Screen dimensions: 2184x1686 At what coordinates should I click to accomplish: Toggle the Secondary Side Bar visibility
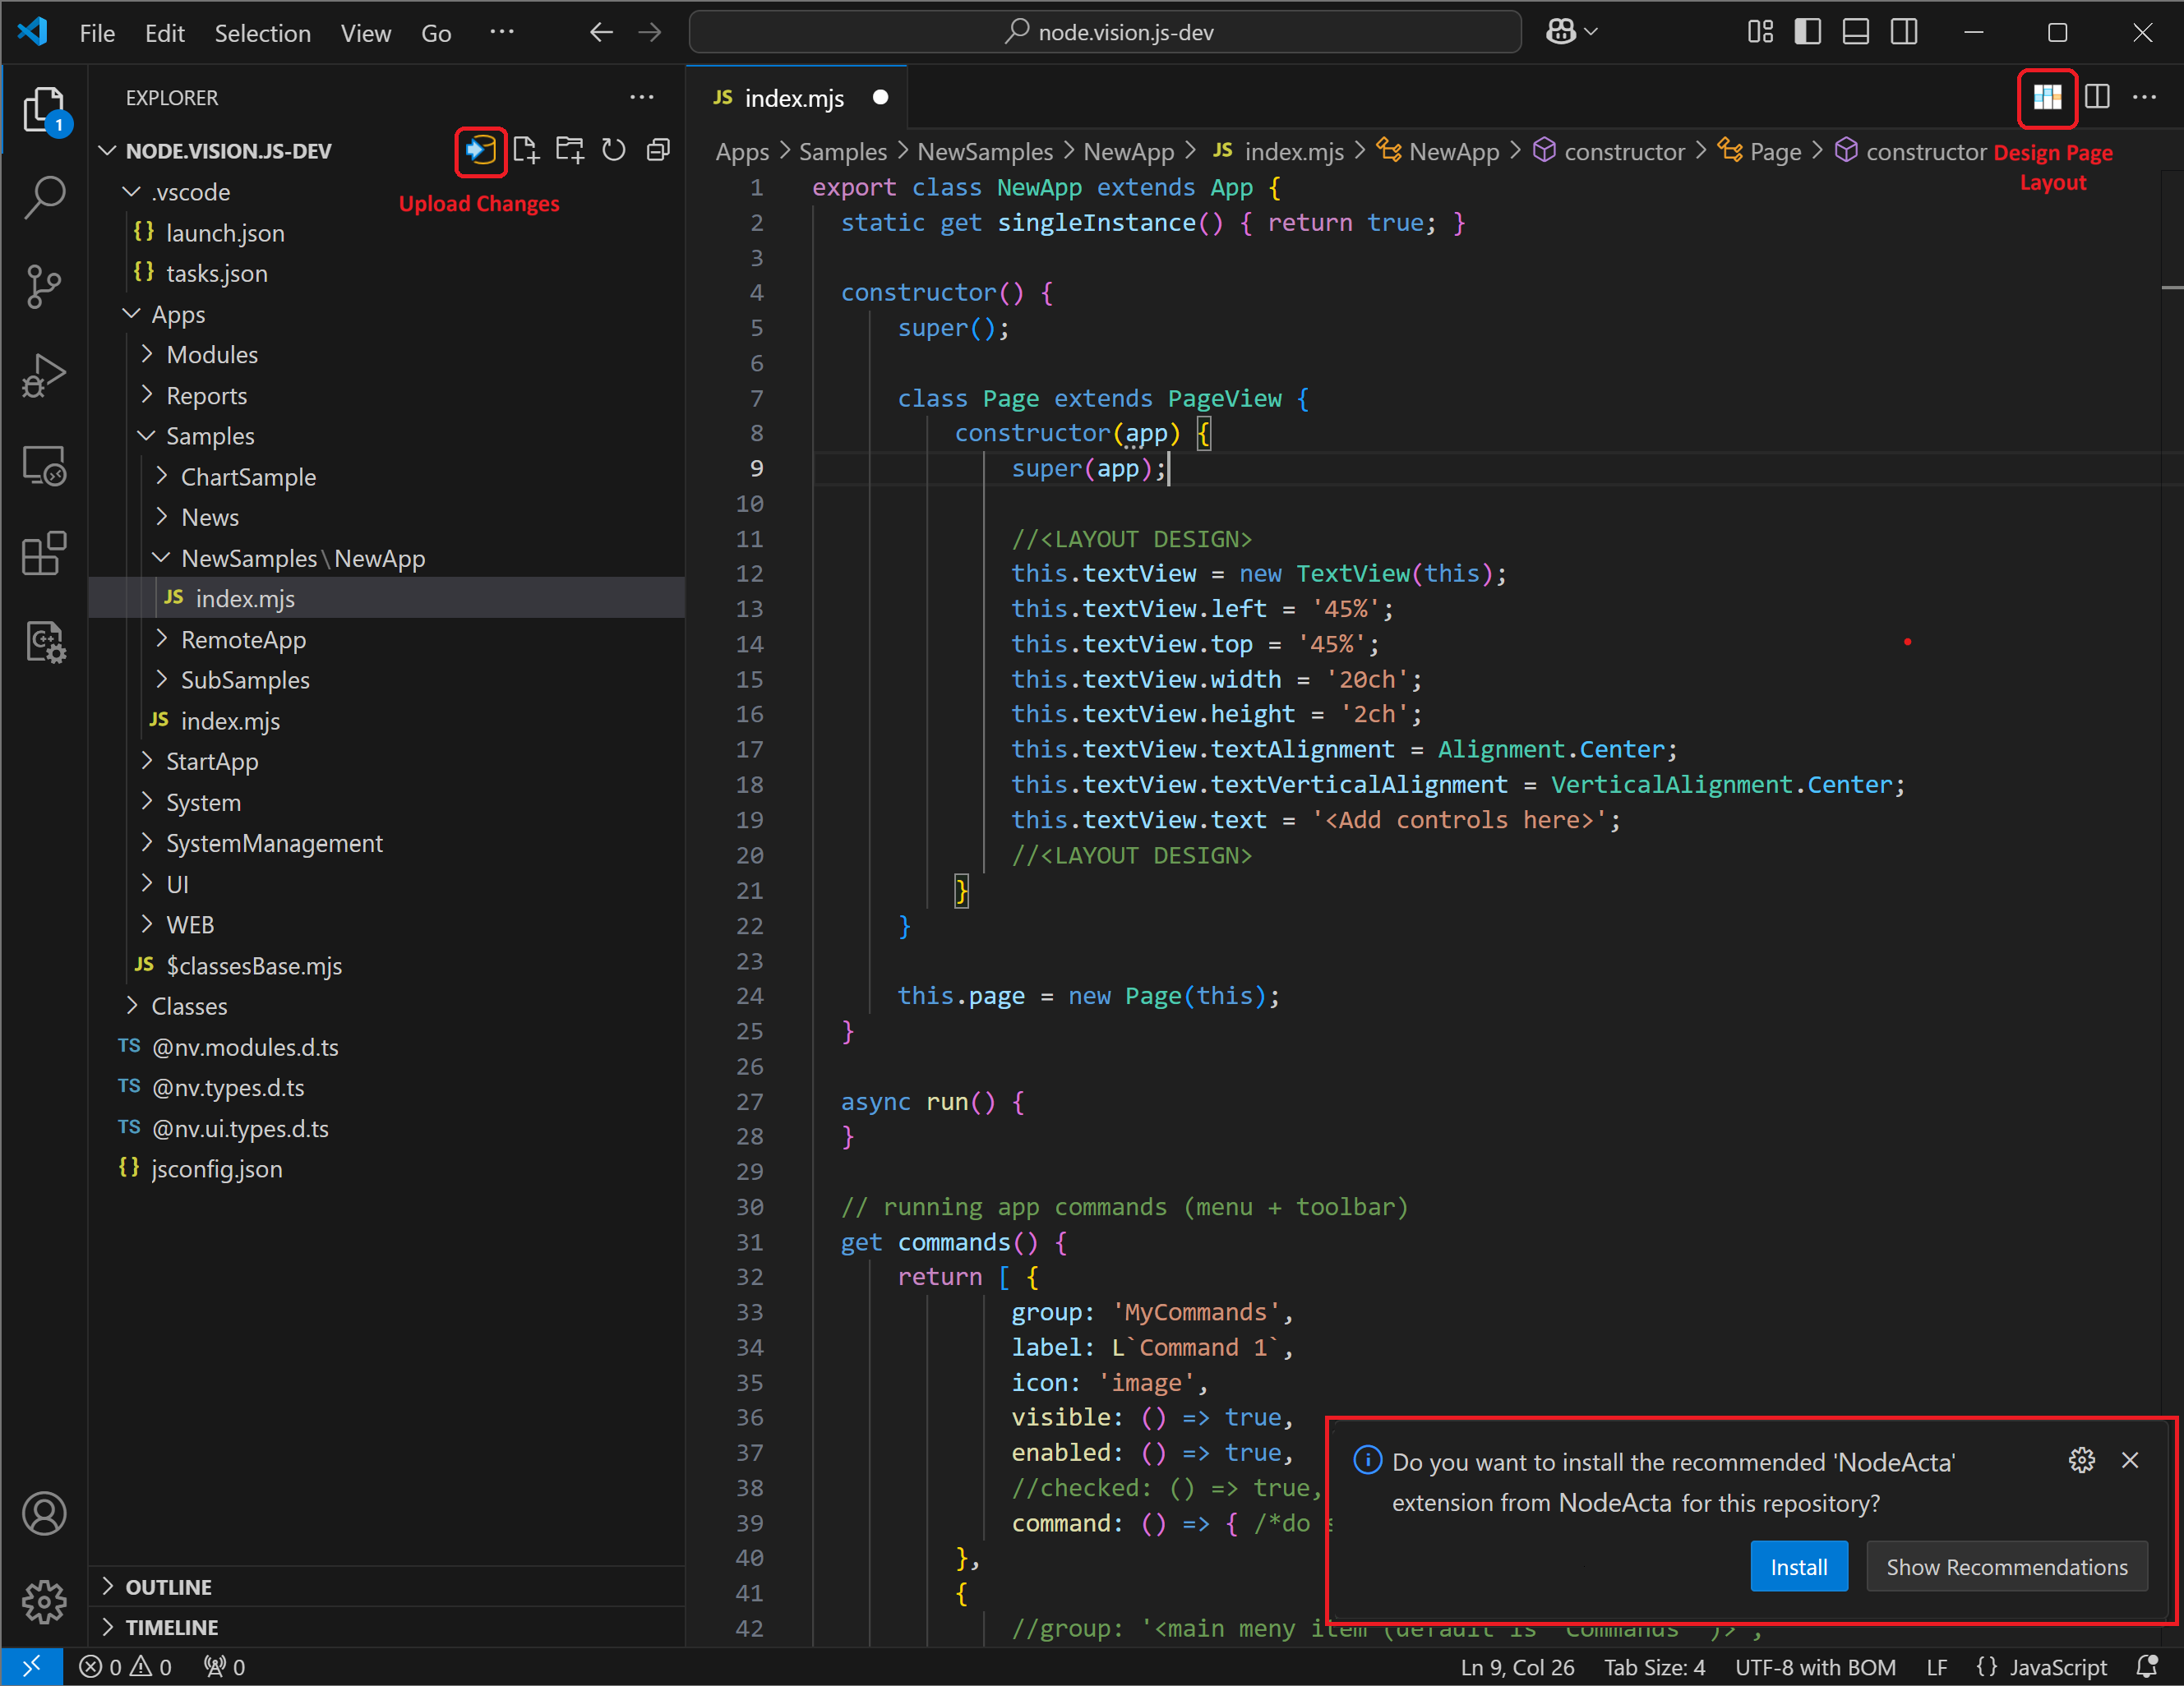coord(1903,31)
